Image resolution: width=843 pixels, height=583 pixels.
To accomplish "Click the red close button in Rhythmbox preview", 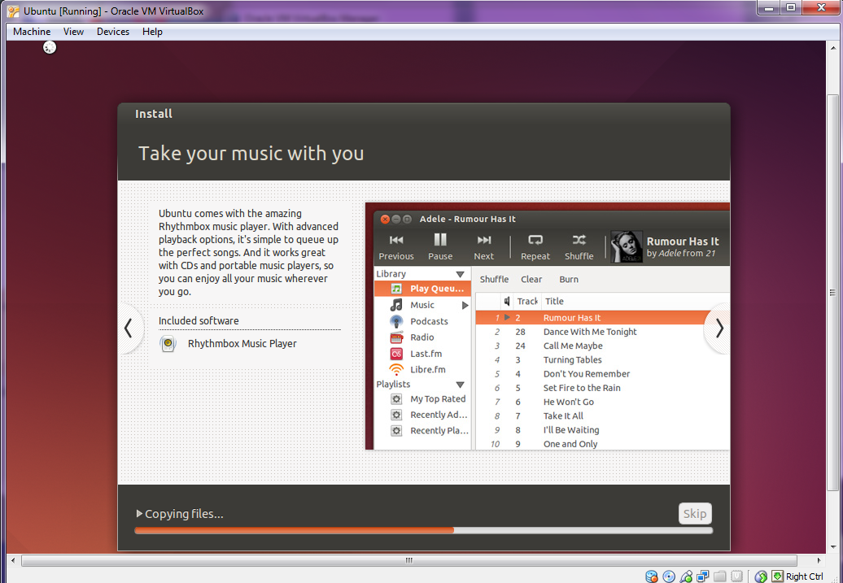I will 385,220.
